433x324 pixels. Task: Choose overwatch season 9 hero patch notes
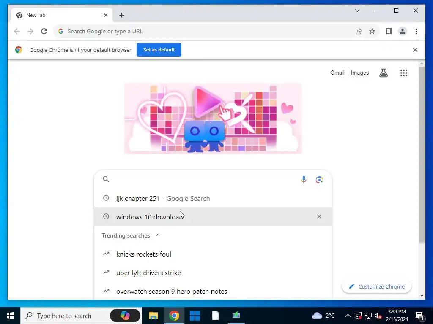[x=213, y=291]
